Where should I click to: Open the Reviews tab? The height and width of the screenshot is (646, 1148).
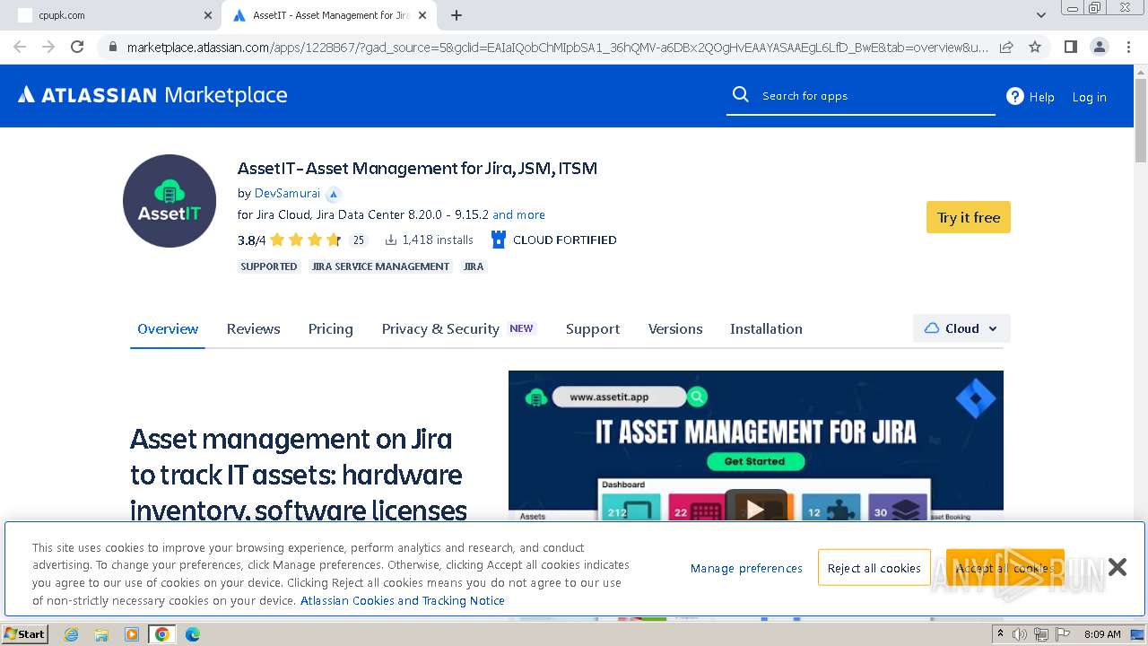[x=253, y=328]
